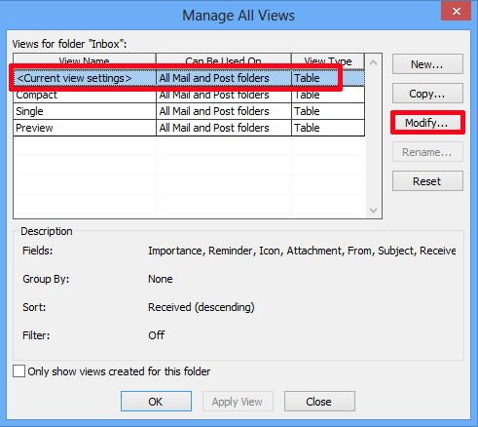Click the Copy... button
Viewport: 478px width, 427px height.
tap(427, 94)
